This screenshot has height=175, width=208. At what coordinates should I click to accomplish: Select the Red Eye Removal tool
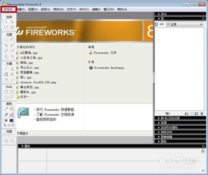12,56
